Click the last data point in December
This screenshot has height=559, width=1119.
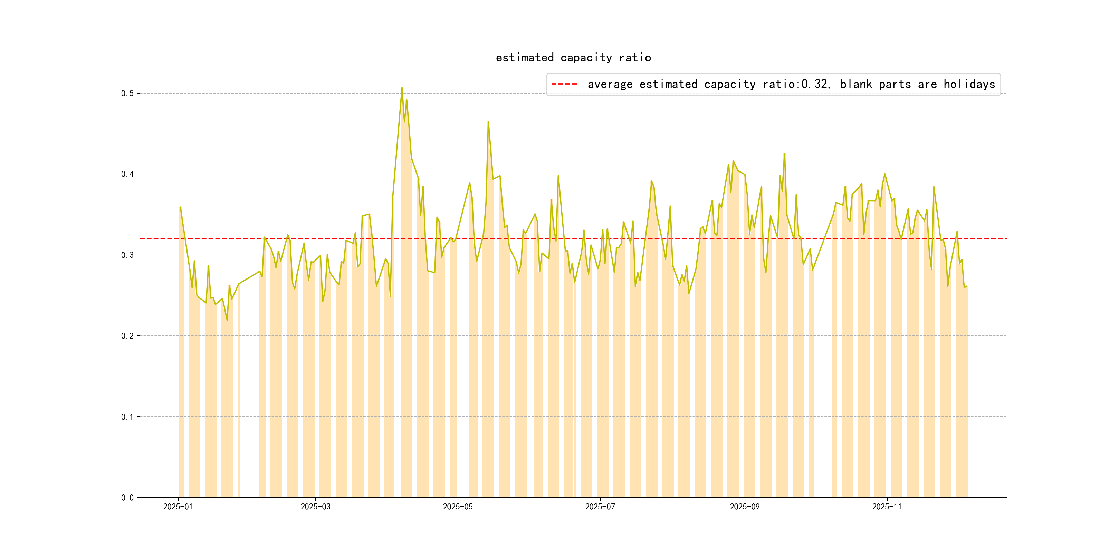pyautogui.click(x=967, y=286)
